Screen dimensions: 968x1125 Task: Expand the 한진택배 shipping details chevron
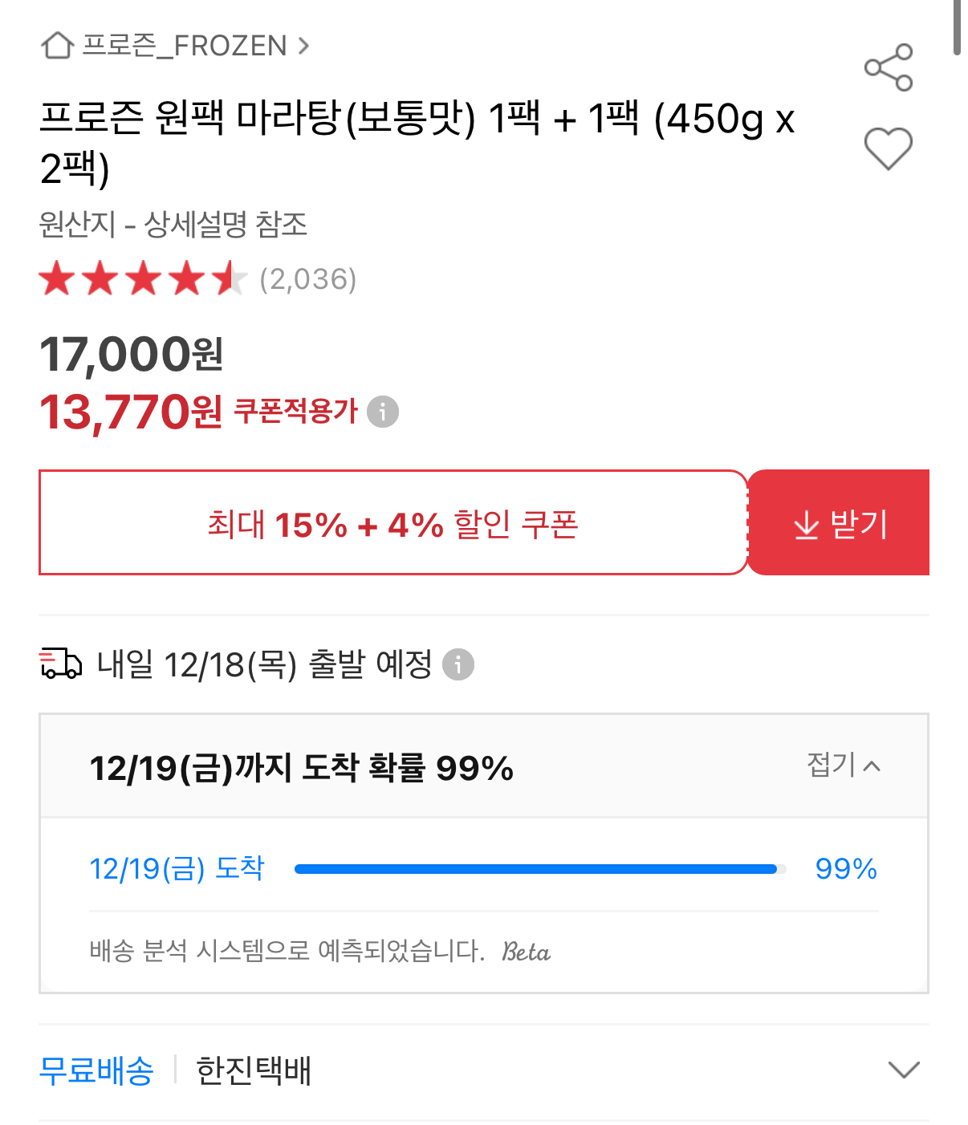coord(904,1070)
